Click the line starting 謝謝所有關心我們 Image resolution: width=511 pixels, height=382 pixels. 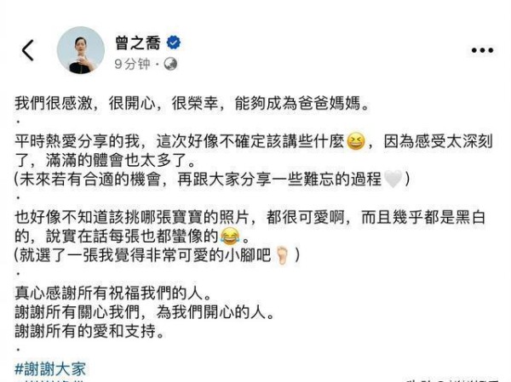click(145, 312)
